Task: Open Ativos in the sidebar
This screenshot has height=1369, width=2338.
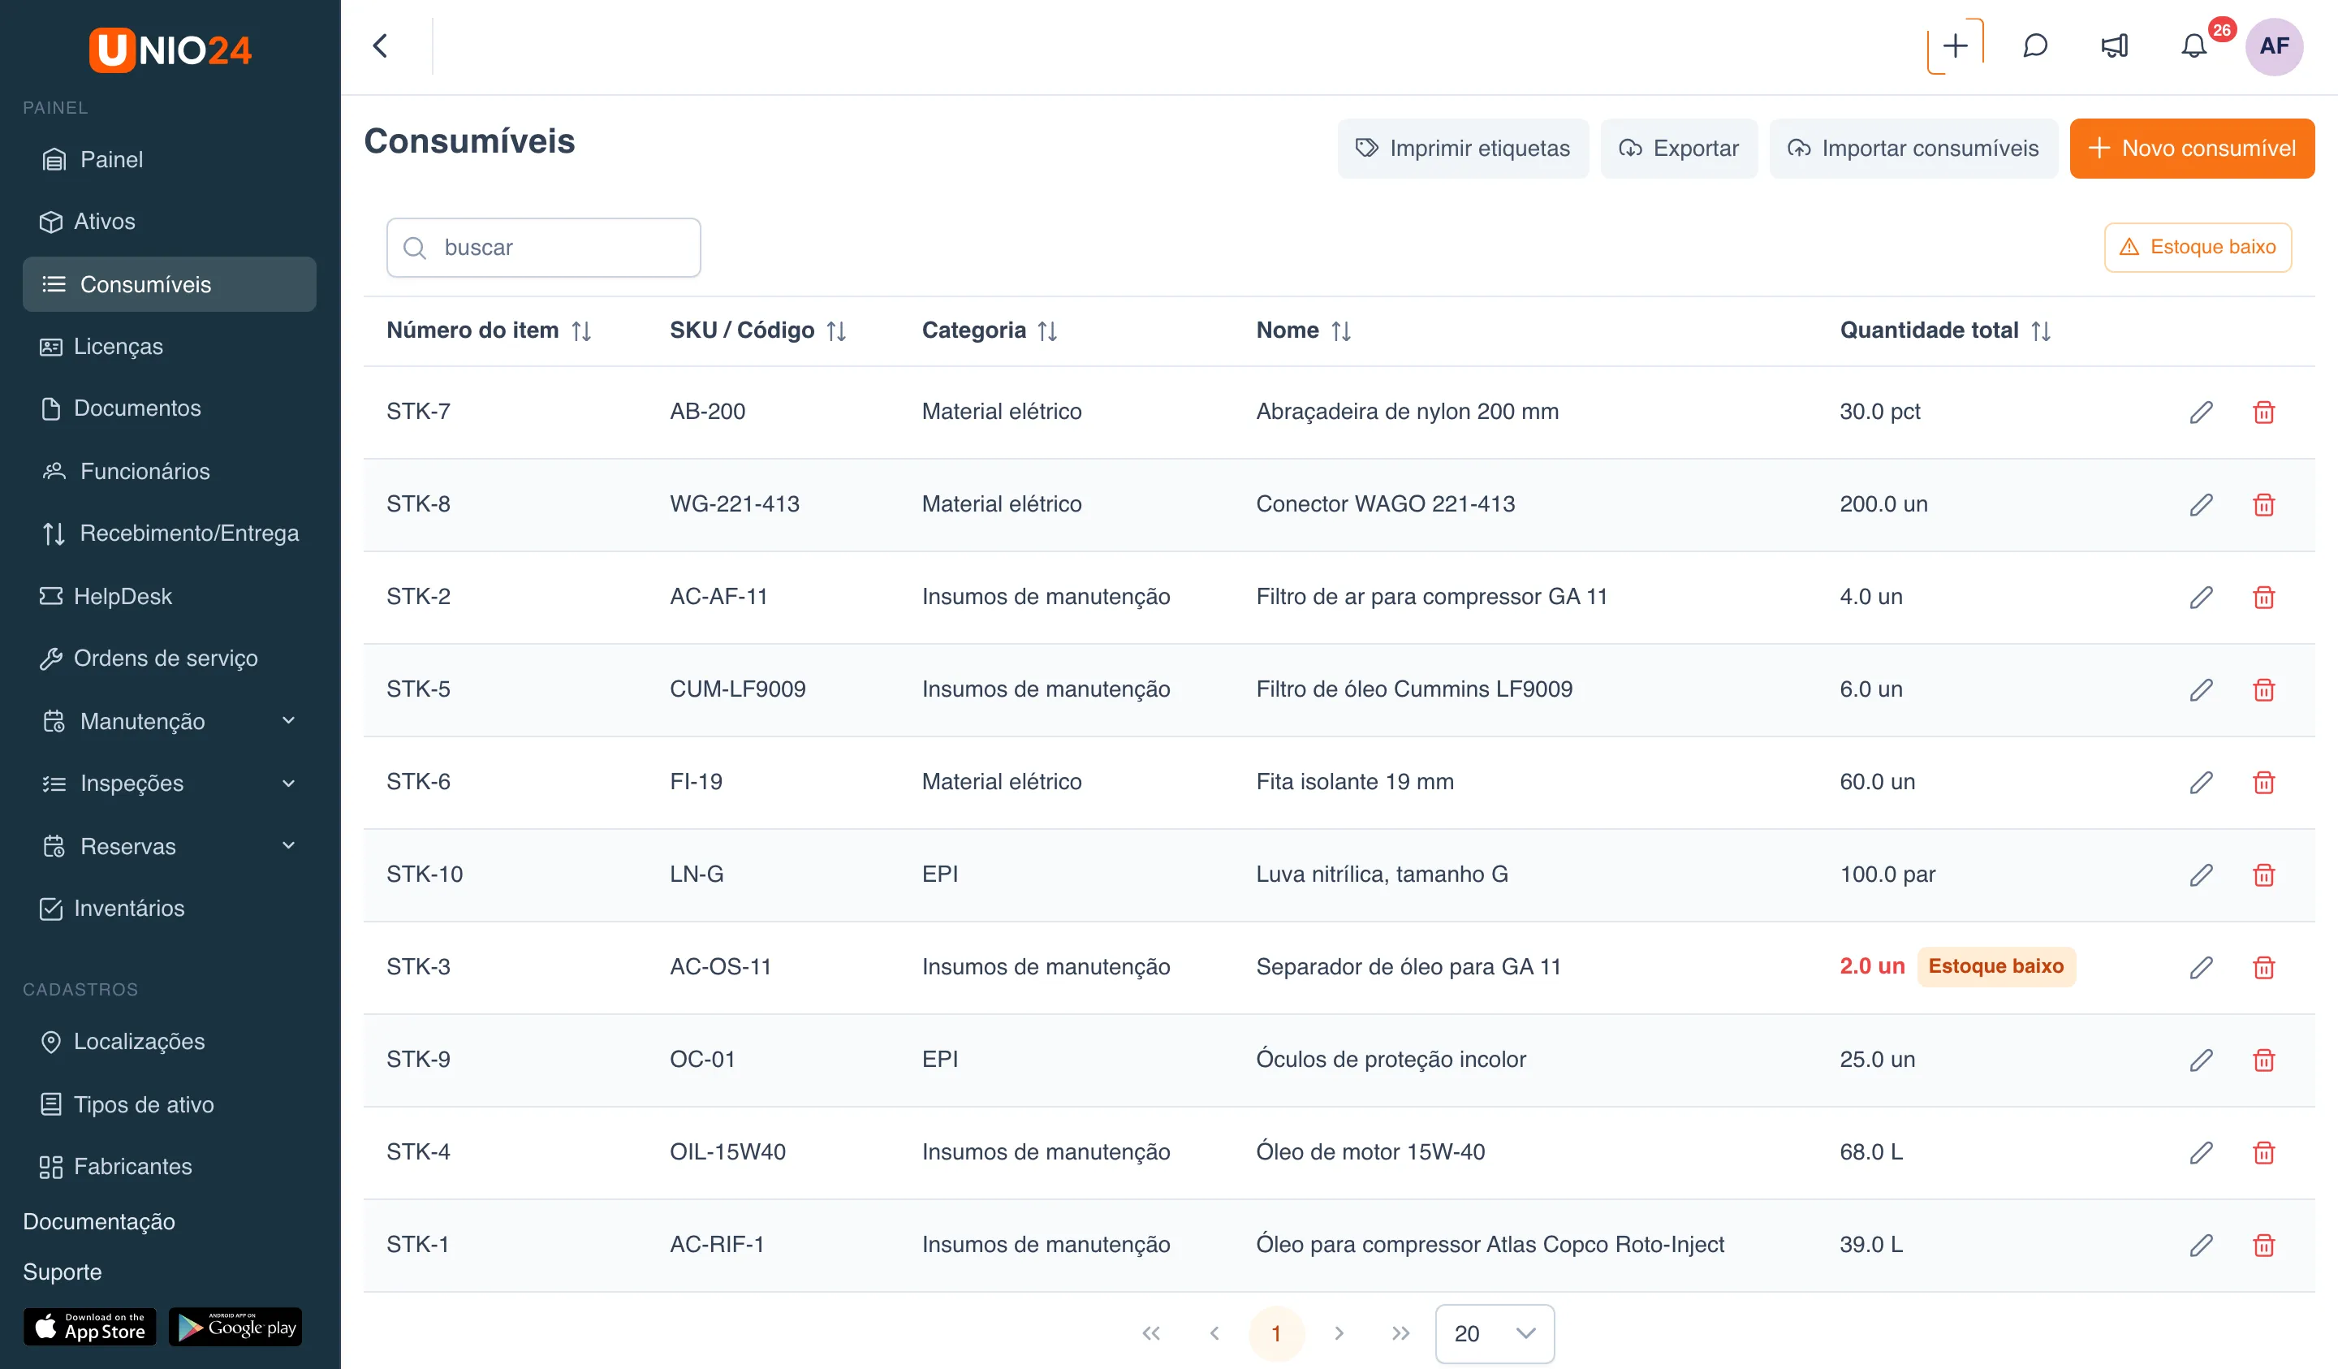Action: 169,221
